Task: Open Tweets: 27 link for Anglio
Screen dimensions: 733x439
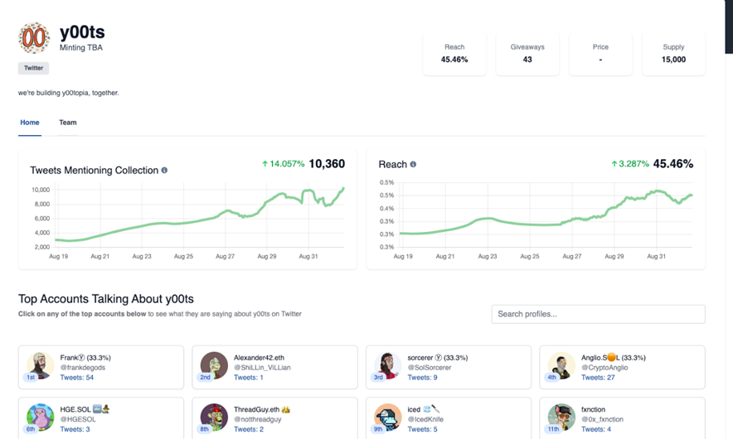Action: click(x=598, y=378)
